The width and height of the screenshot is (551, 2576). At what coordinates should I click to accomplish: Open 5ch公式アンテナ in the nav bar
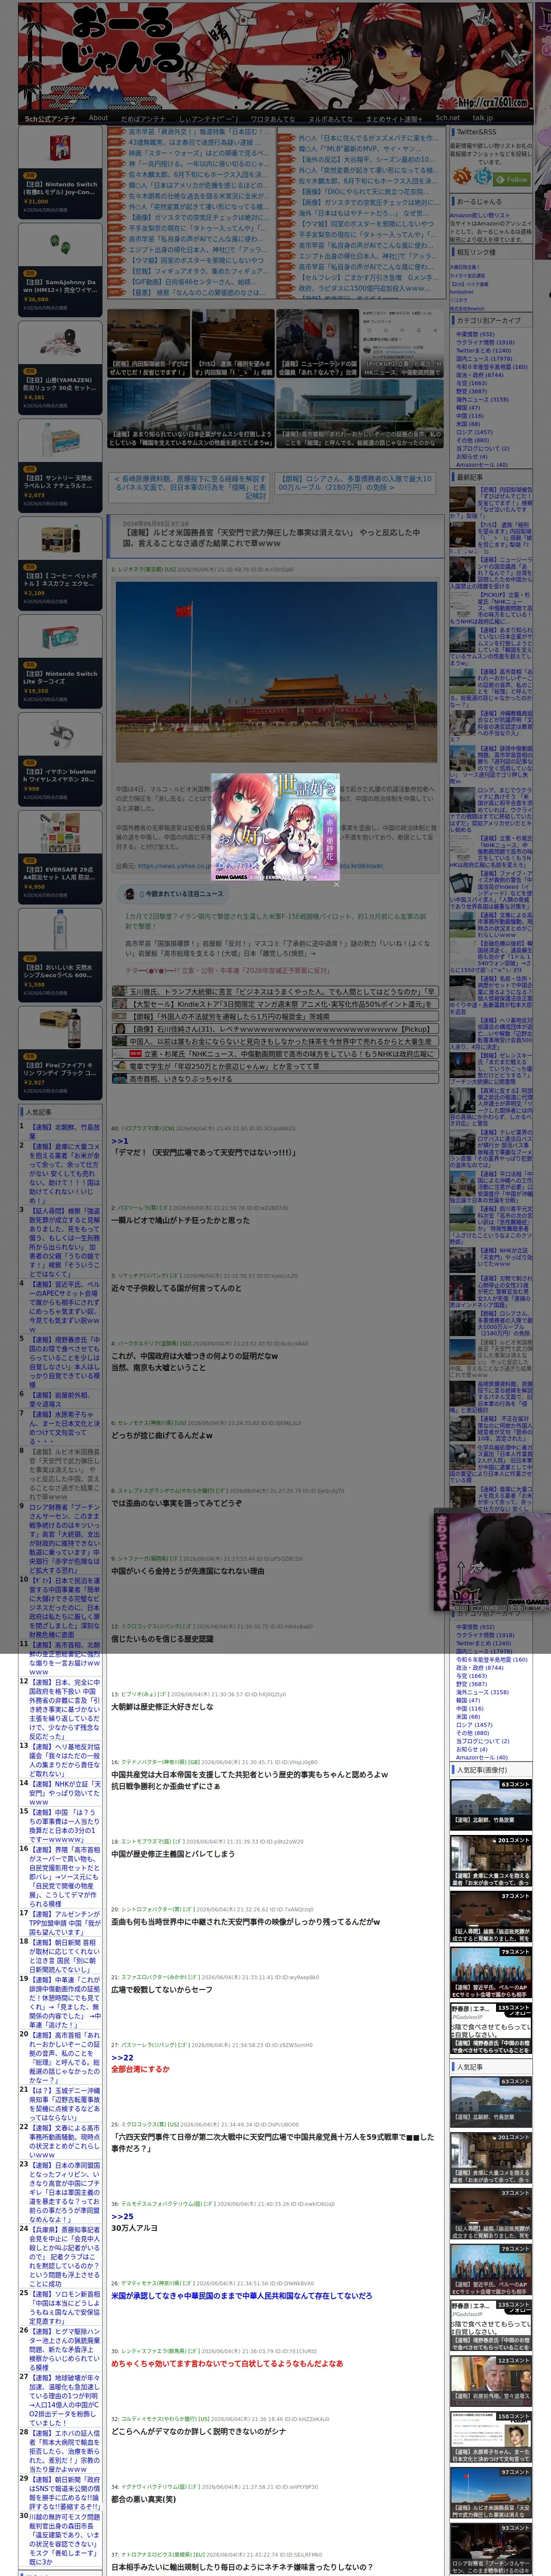50,118
